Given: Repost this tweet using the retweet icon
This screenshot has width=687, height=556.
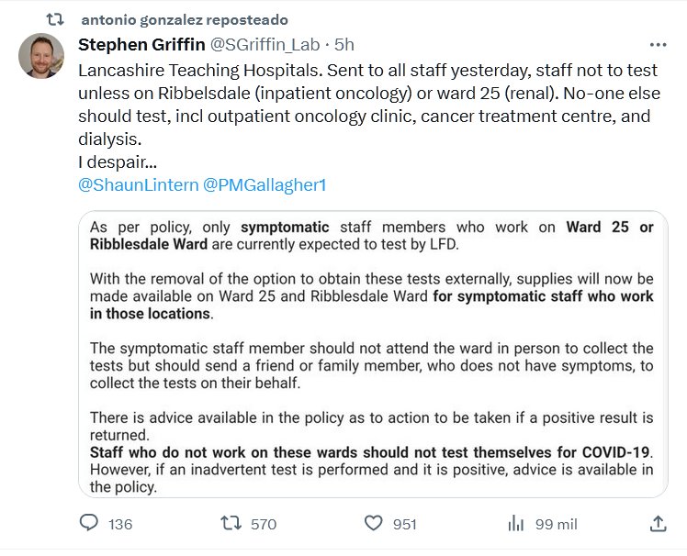Looking at the screenshot, I should tap(231, 523).
